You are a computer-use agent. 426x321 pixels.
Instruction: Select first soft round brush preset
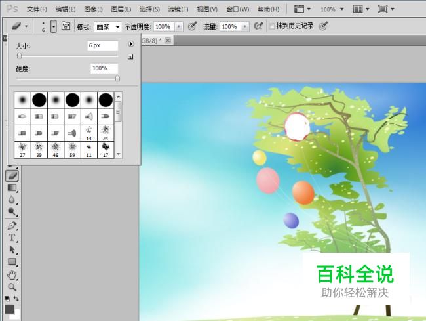pyautogui.click(x=22, y=100)
